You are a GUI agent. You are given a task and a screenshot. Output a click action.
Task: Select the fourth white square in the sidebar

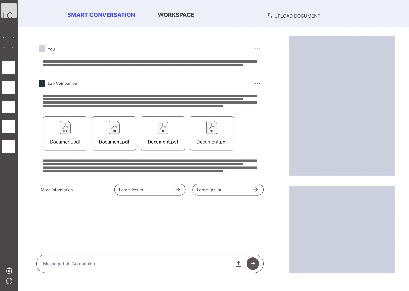9,127
